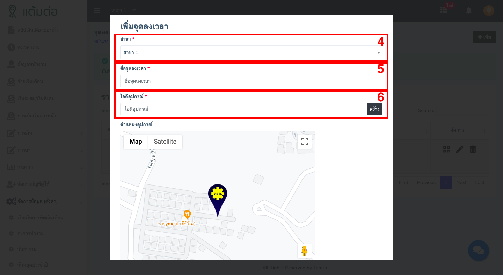This screenshot has width=503, height=275.
Task: Click the user avatar icon
Action: [x=488, y=10]
